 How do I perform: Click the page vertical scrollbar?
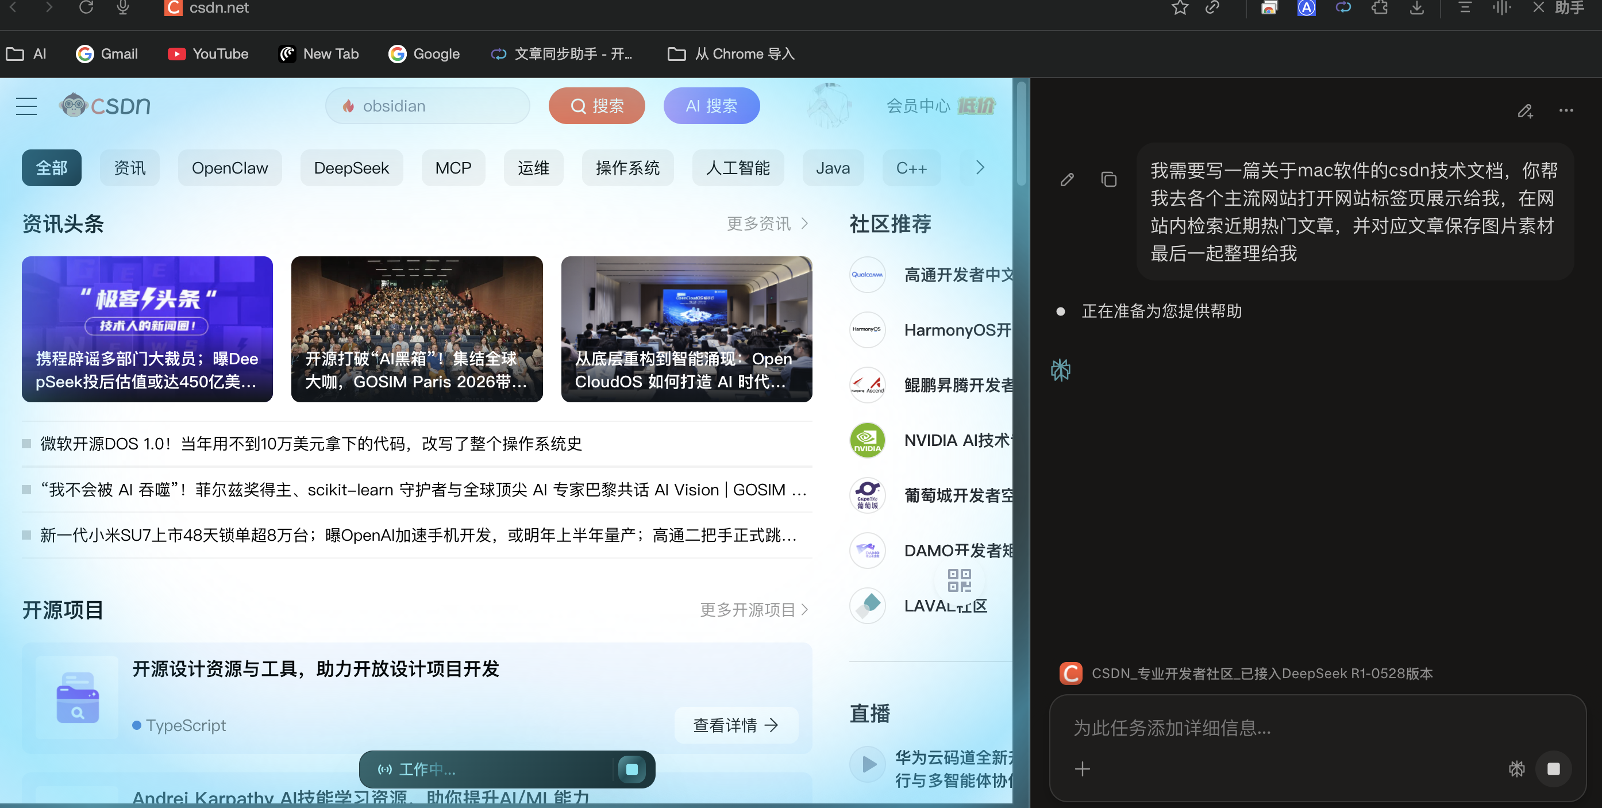(1021, 134)
